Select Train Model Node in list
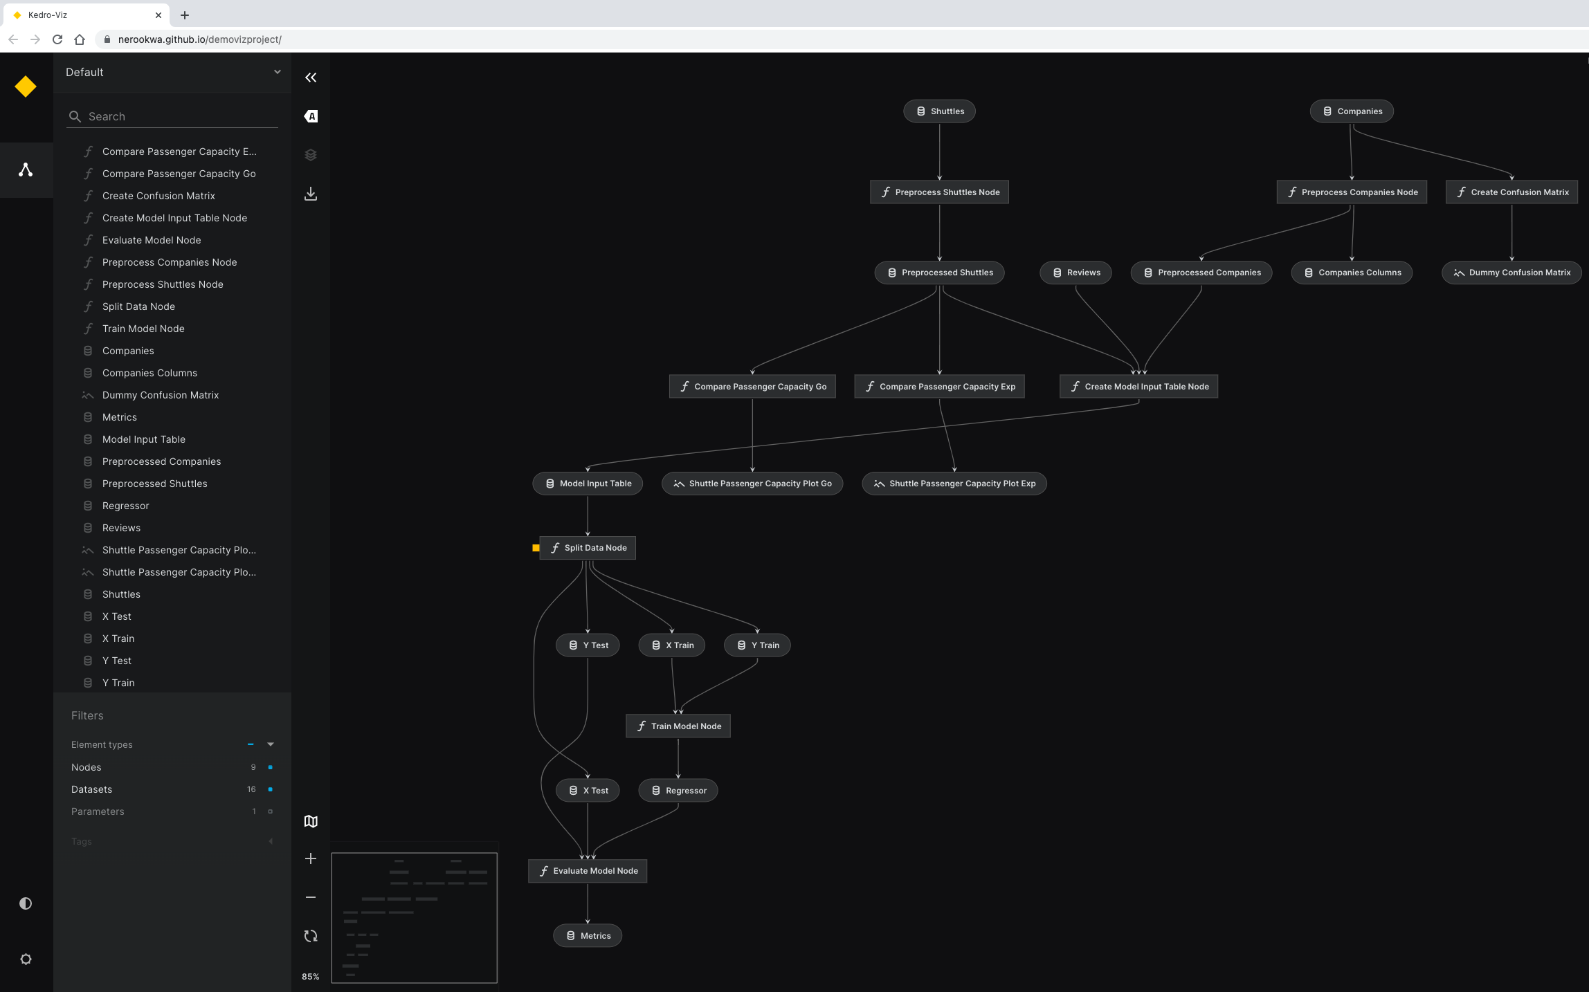1589x992 pixels. tap(143, 329)
